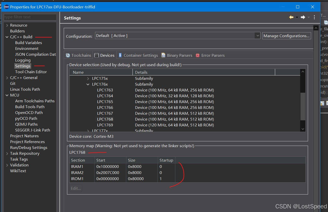Screen dimensions: 328x212
Task: Expand the Resource tree node
Action: [7, 25]
